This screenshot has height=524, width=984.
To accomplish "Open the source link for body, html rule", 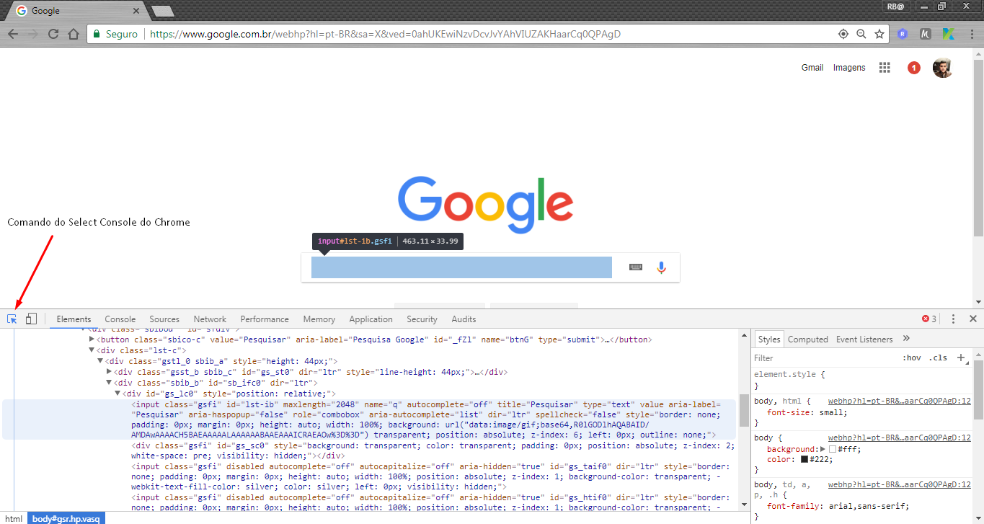I will [900, 401].
